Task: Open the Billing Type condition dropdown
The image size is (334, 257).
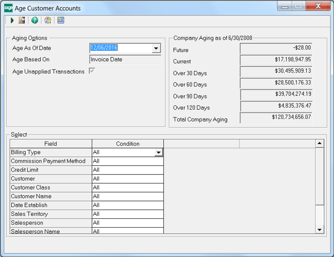Action: coord(159,152)
